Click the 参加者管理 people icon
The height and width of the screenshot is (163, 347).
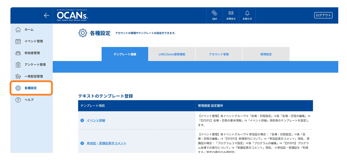18,53
